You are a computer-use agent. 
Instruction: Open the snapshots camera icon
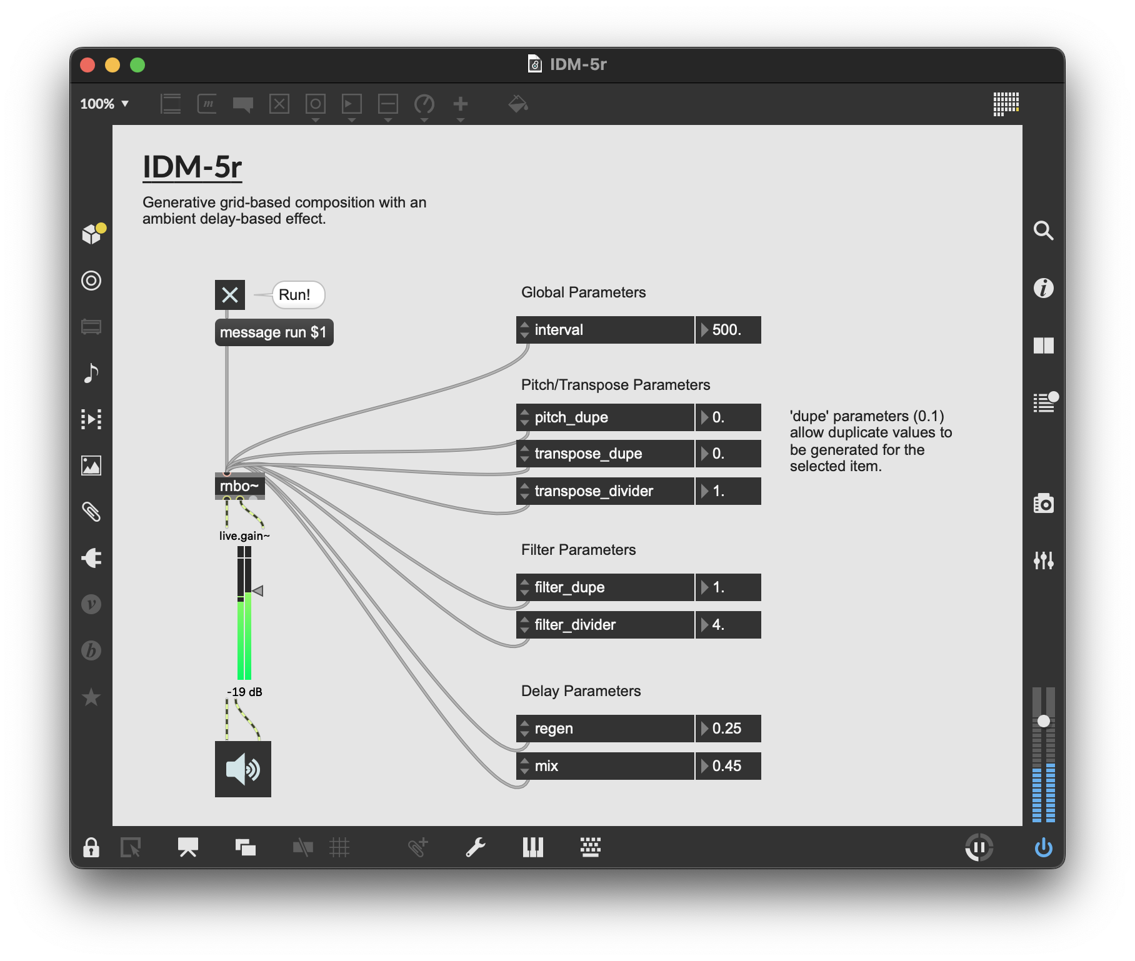(x=1043, y=503)
